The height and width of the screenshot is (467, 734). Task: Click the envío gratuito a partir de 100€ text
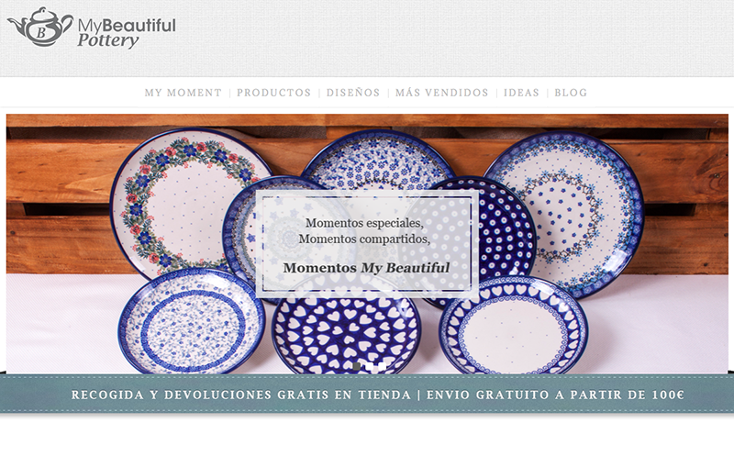tap(555, 395)
